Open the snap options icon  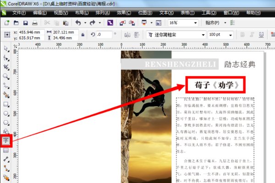(x=232, y=22)
